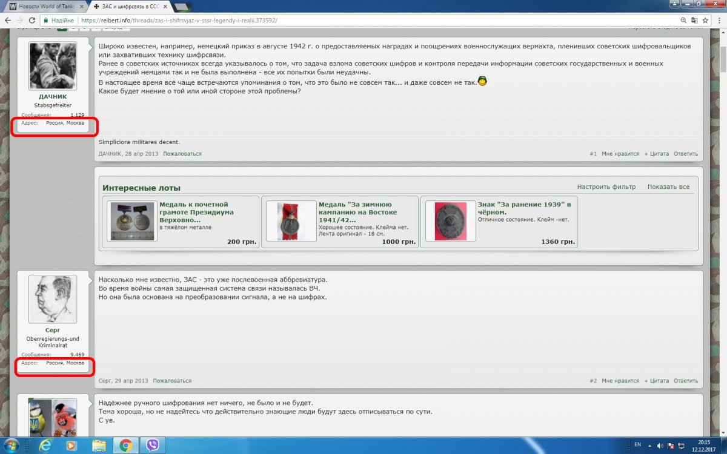727x454 pixels.
Task: Click ДАЧНИК user avatar image
Action: 53,66
